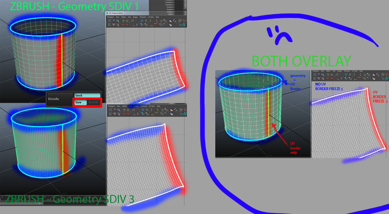Click Flip U icon in SDIV 3 UV editor

click(x=124, y=110)
